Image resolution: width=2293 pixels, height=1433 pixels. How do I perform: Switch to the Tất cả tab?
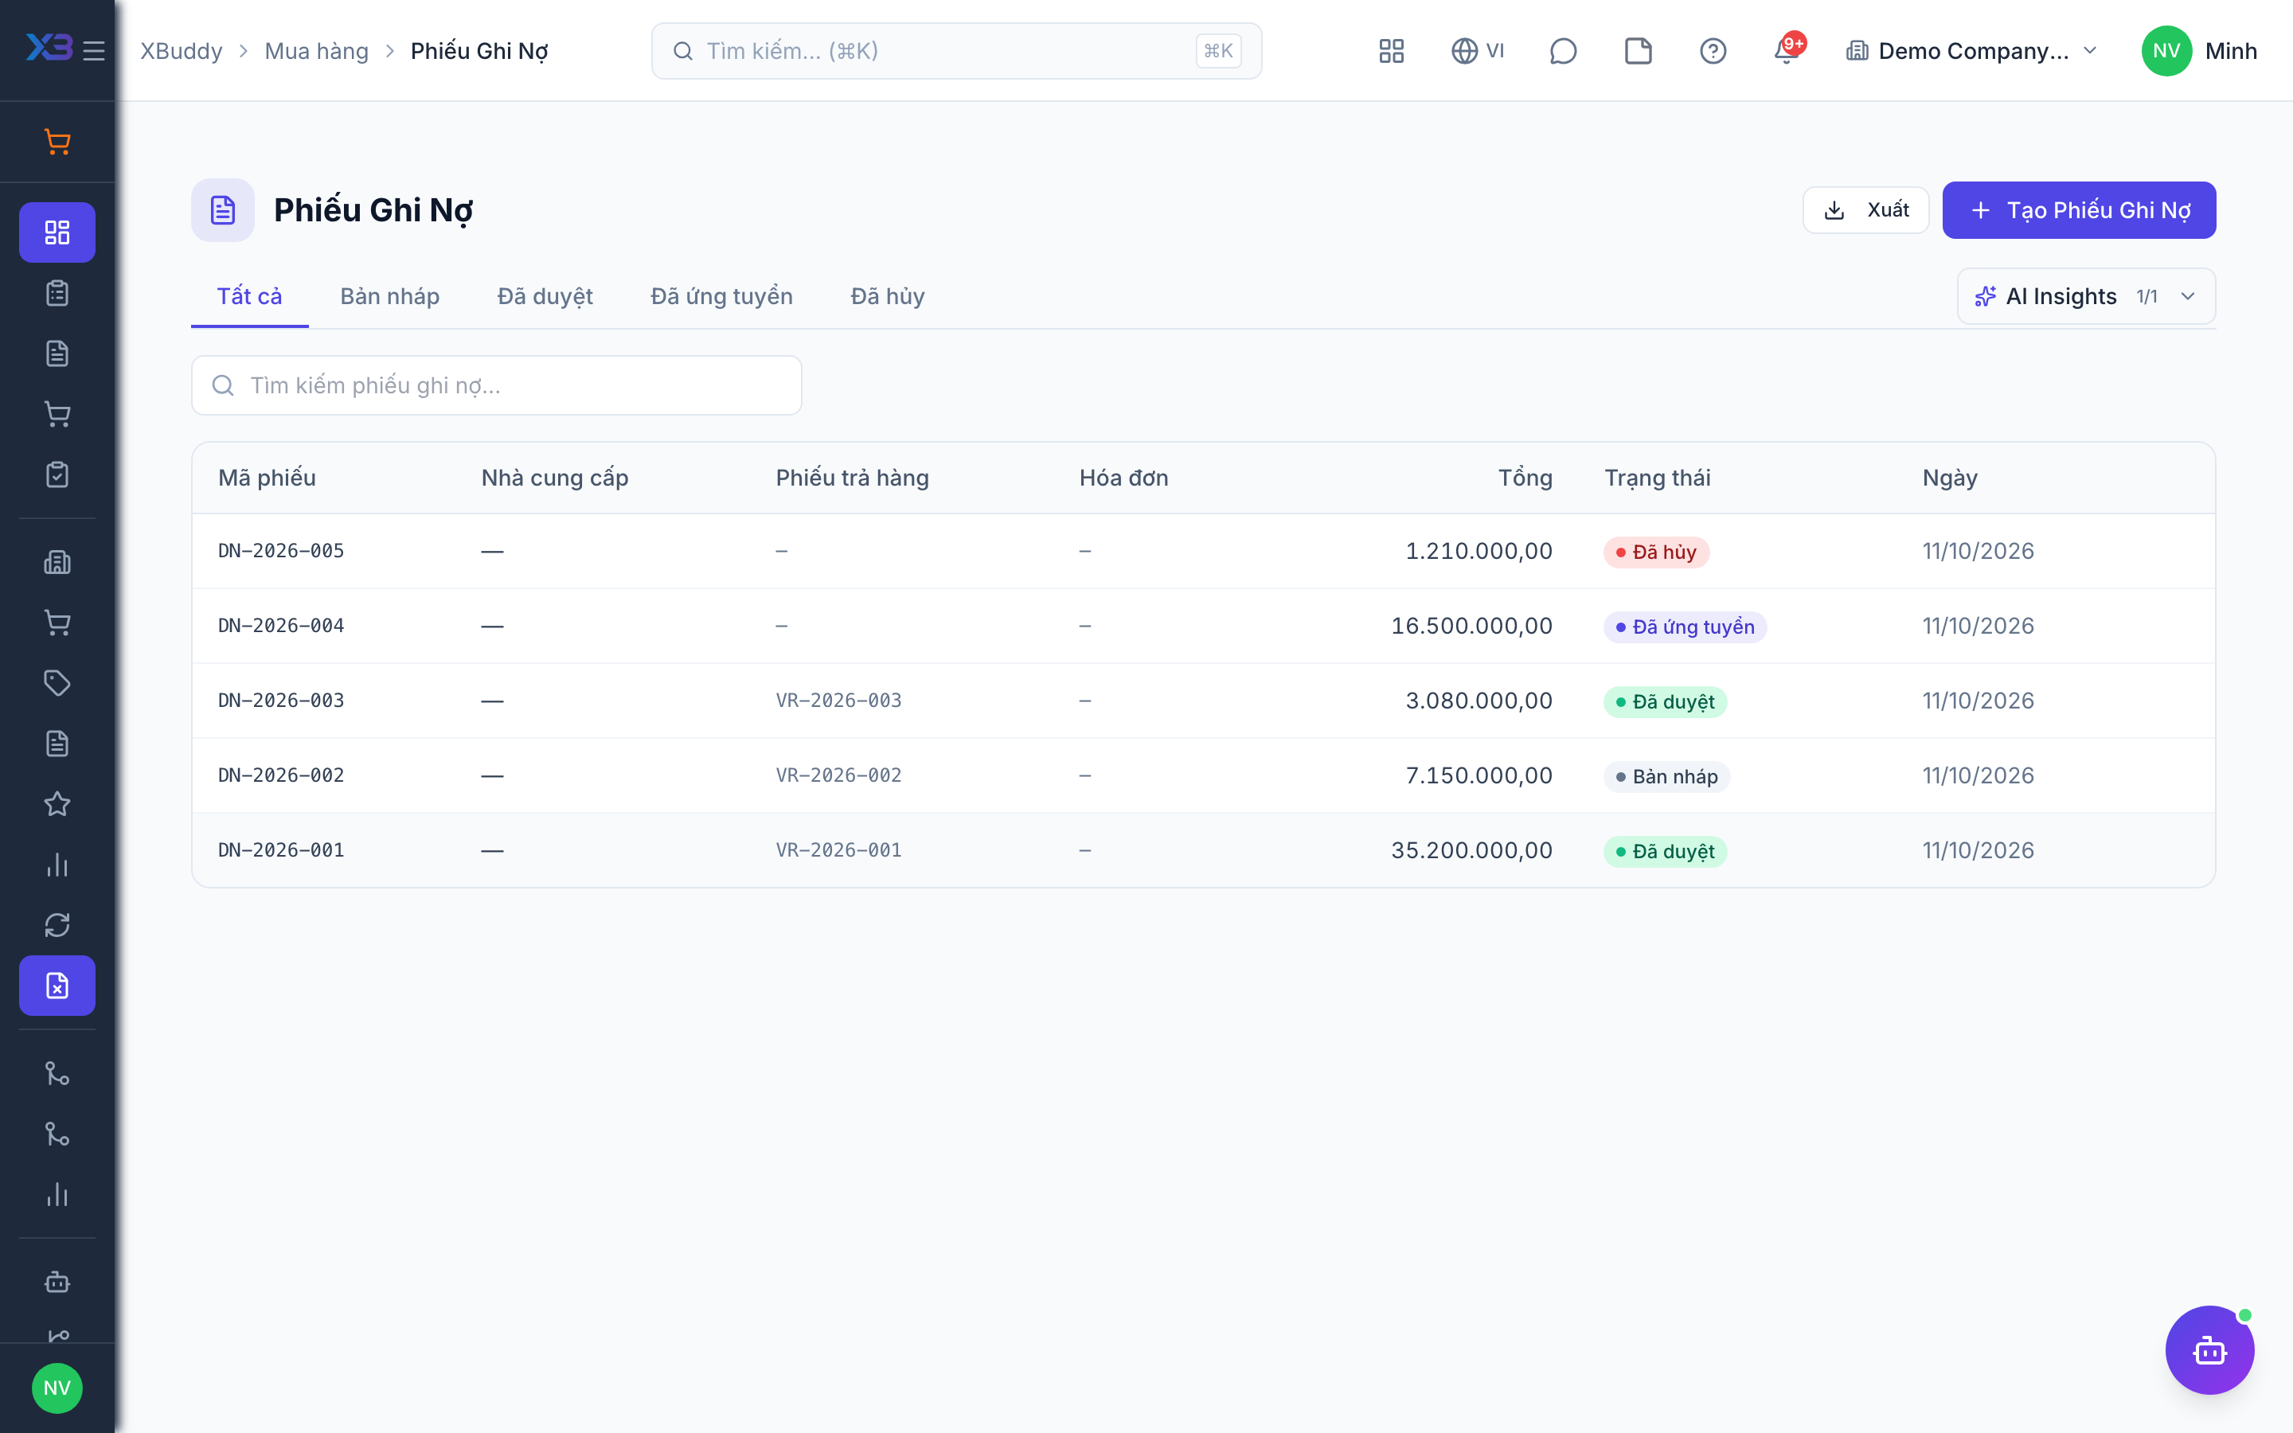[249, 297]
